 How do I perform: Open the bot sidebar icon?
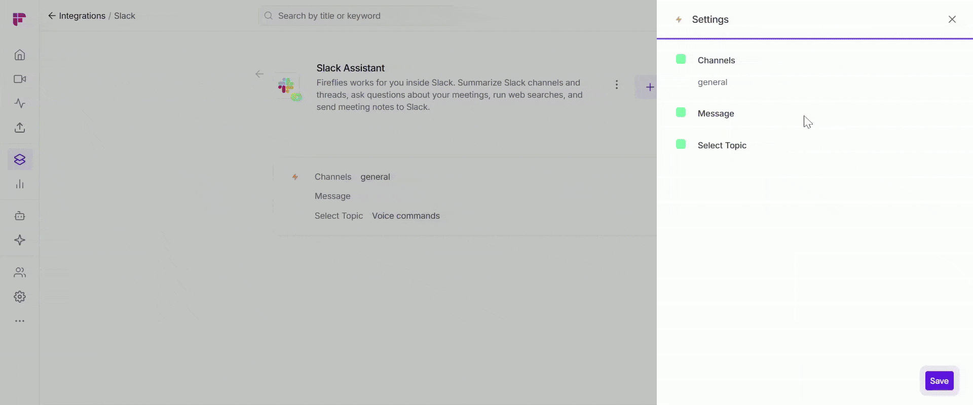tap(20, 216)
